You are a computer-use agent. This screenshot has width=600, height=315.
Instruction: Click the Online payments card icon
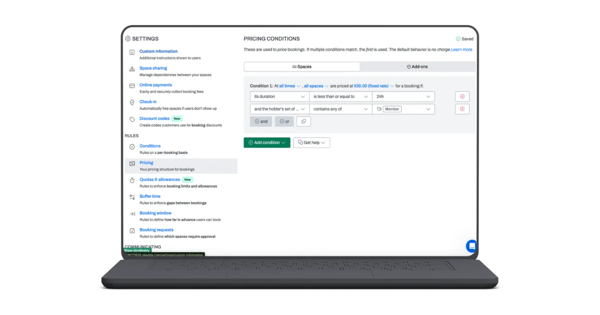point(132,86)
